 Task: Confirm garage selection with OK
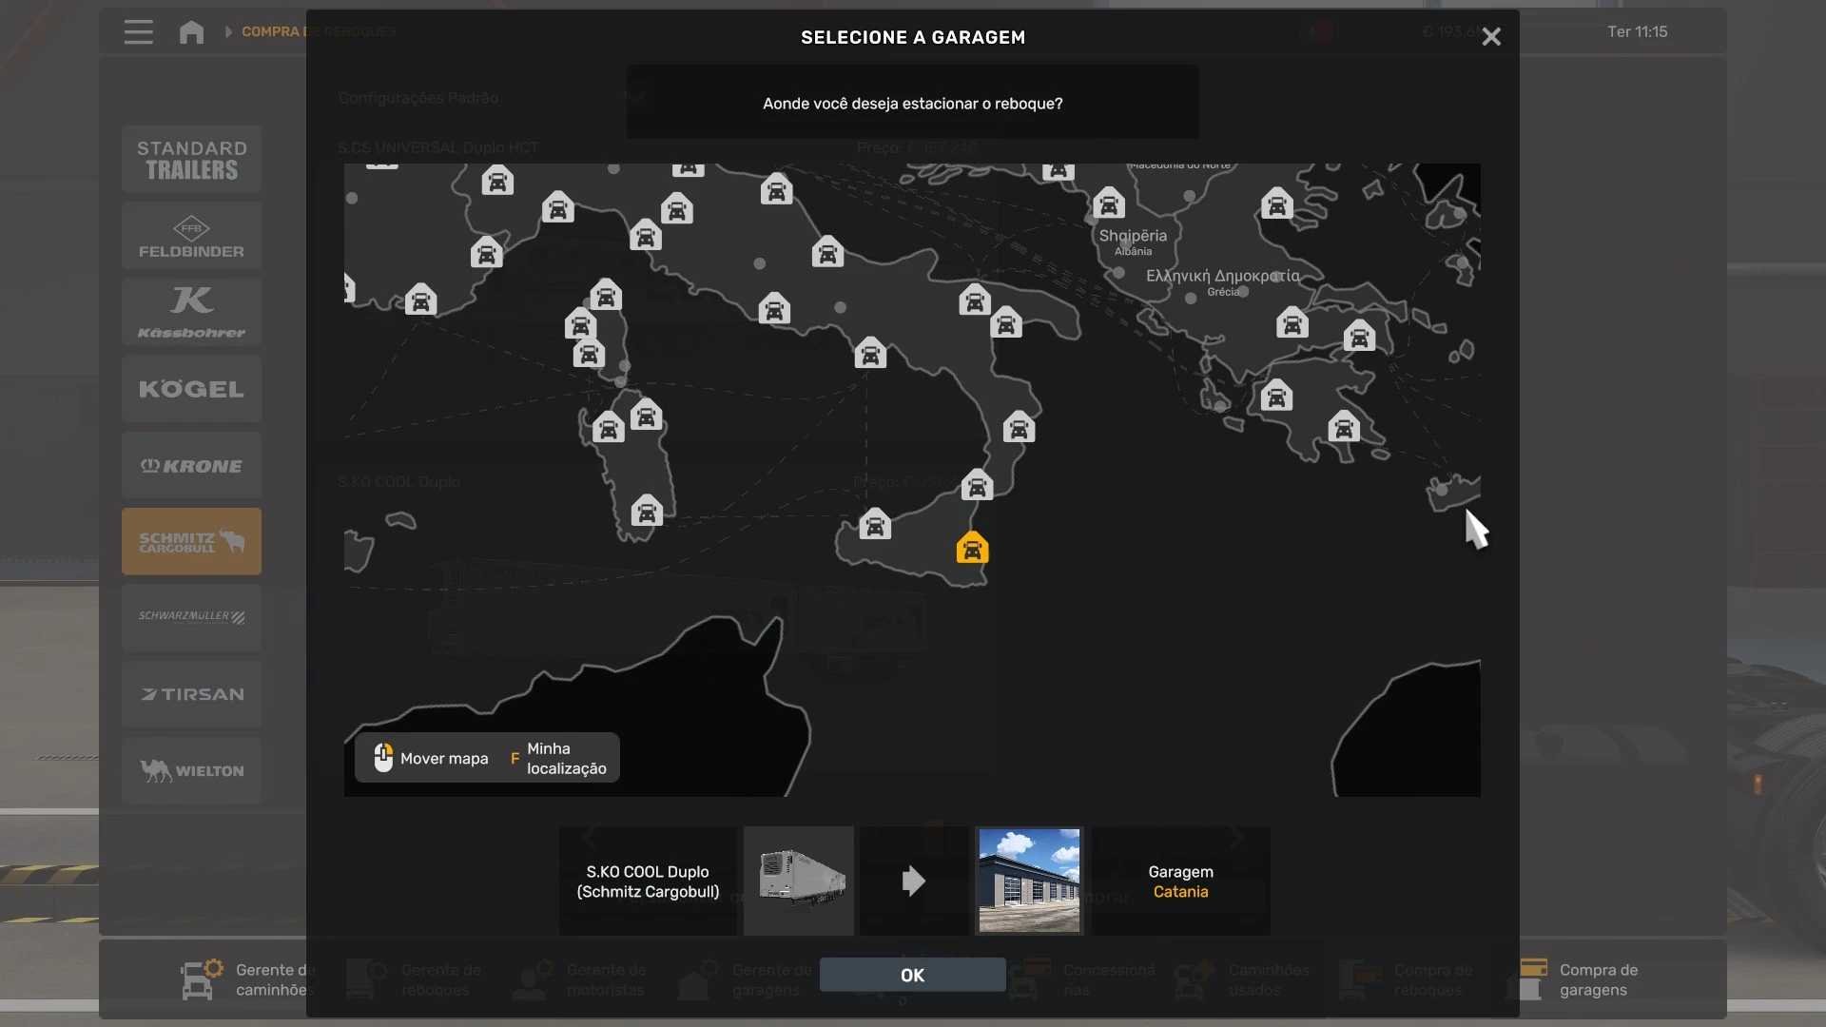tap(912, 975)
